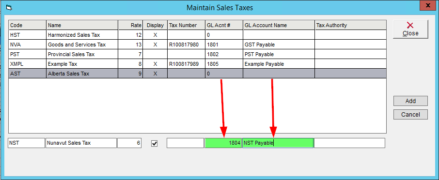This screenshot has height=180, width=439.
Task: Click the empty Tax Authority input field
Action: click(349, 143)
